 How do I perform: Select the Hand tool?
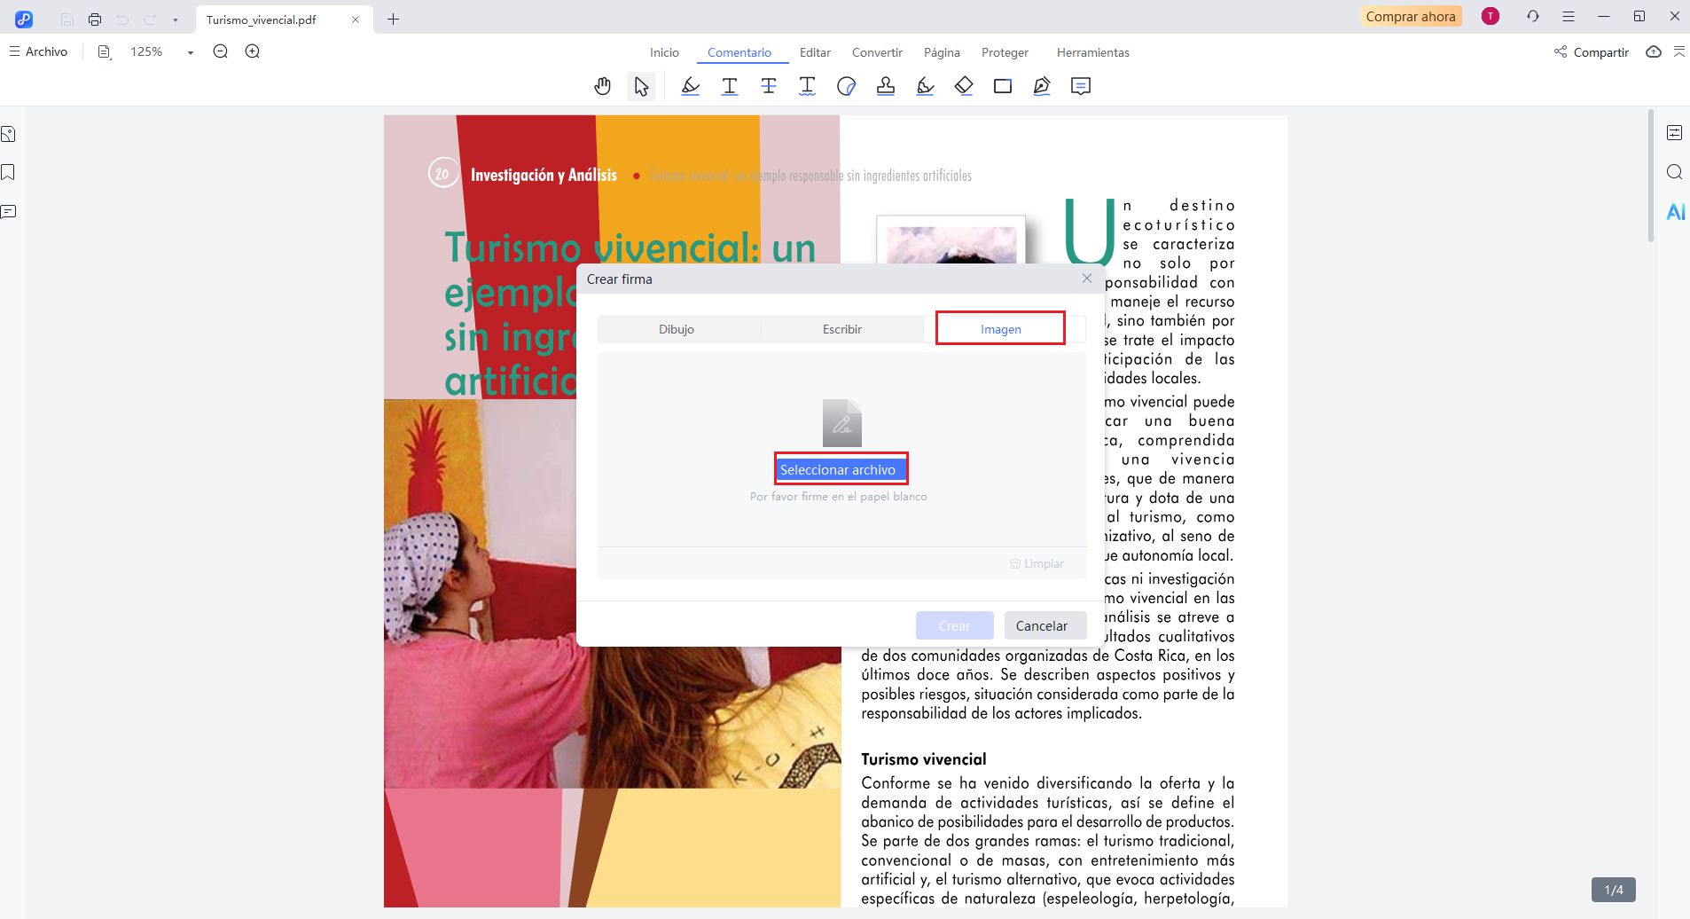[602, 86]
